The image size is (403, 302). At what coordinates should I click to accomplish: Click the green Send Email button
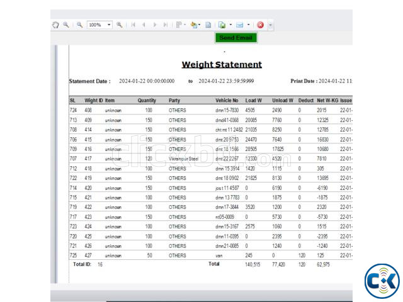236,38
